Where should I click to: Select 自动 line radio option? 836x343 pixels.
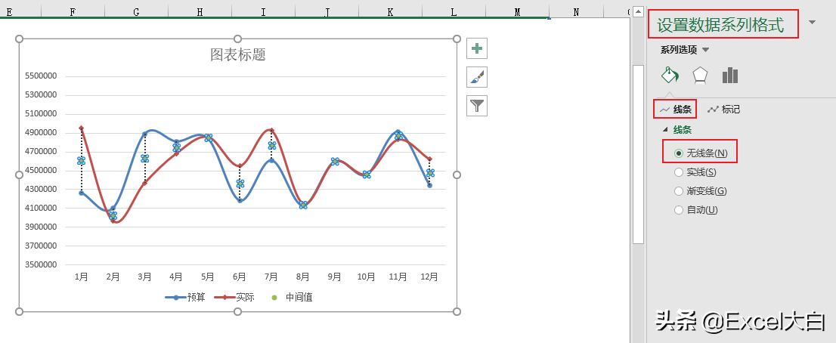695,210
